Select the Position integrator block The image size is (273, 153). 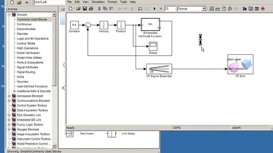(121, 25)
